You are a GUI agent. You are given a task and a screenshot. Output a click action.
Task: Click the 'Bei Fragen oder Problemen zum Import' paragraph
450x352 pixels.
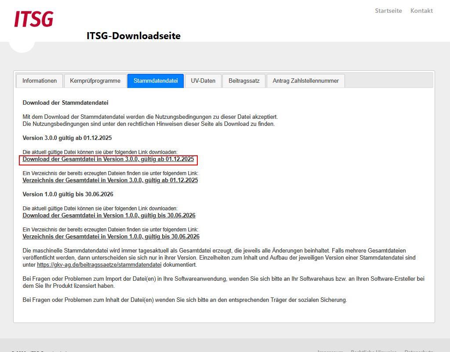[x=224, y=282]
